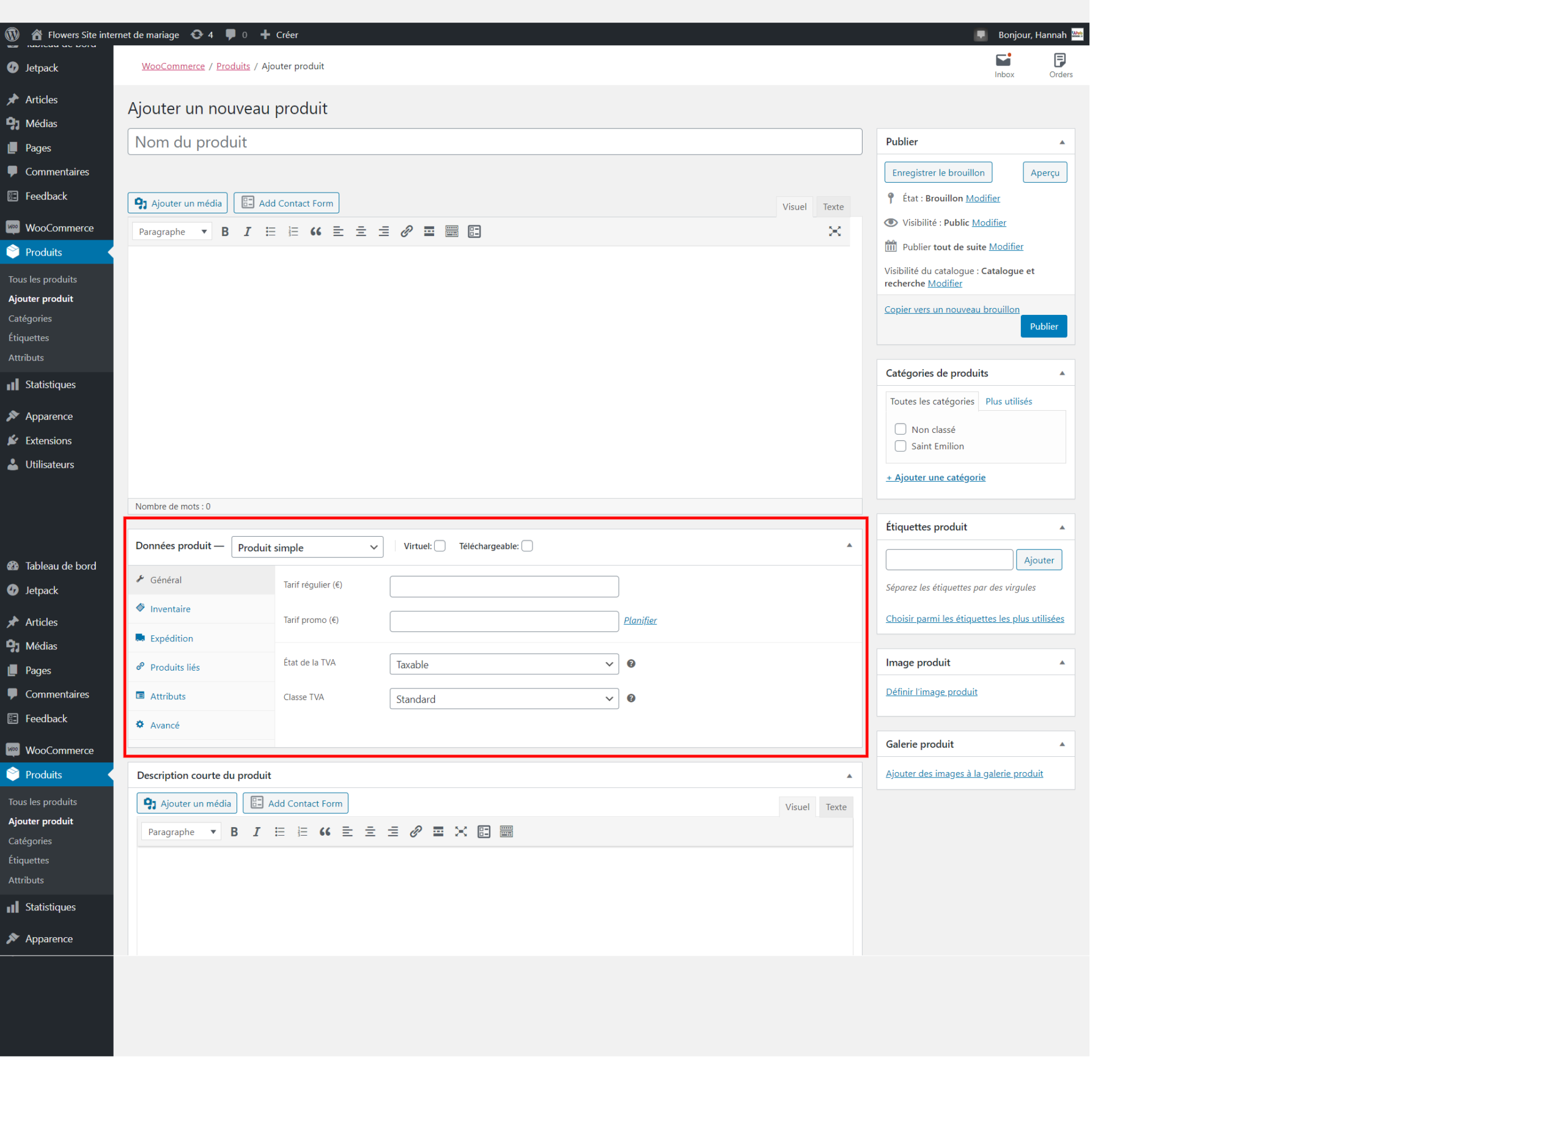Collapse the Étiquettes produit panel

pos(1062,528)
